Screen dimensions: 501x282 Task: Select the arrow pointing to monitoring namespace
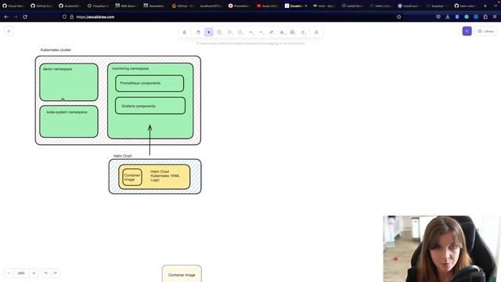pos(150,140)
